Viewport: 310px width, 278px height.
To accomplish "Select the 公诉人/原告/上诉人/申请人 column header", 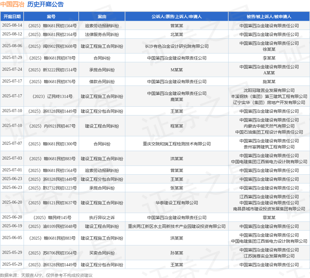I will 177,17.
